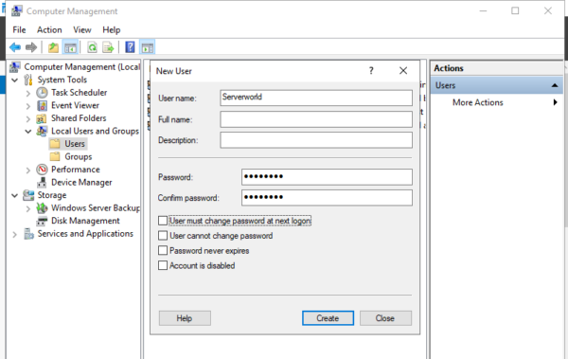Viewport: 568px width, 359px height.
Task: Expand the Windows Server Backup node
Action: point(28,208)
